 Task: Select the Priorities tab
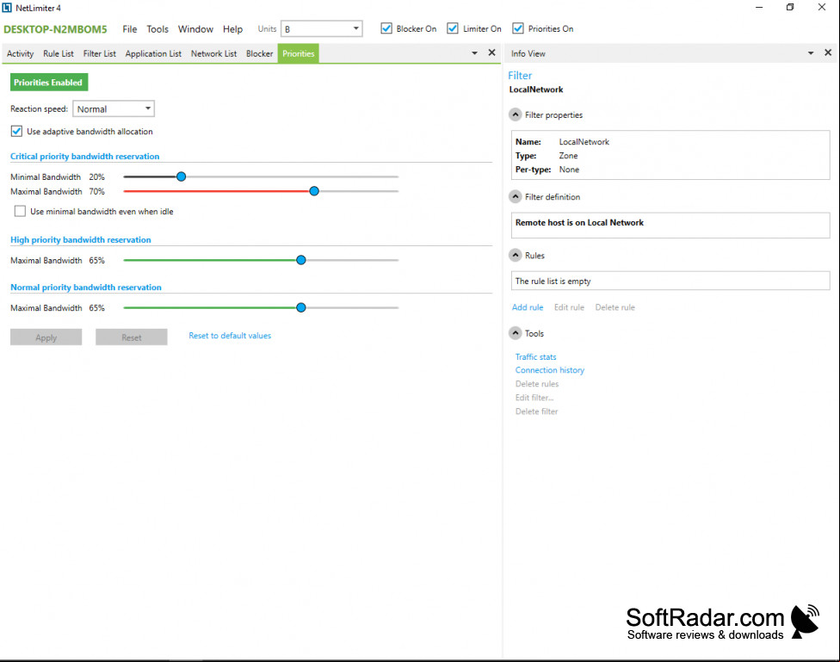click(299, 53)
